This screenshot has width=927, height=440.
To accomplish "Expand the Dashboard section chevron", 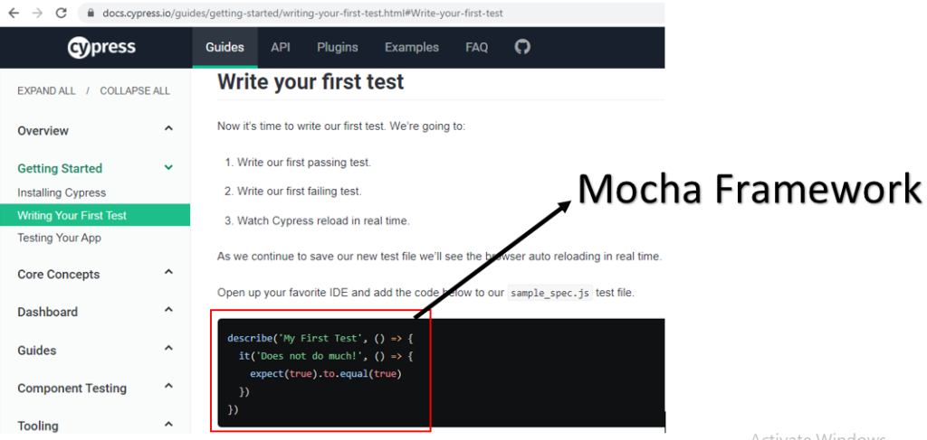I will [x=168, y=310].
